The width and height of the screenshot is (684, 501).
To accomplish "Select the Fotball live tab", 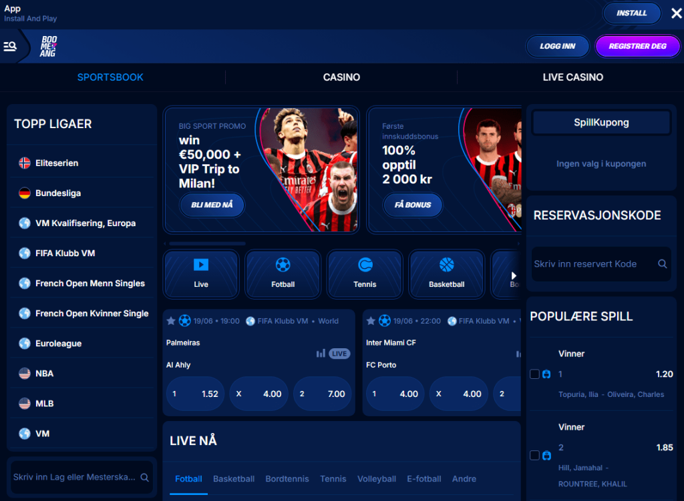I will [188, 479].
